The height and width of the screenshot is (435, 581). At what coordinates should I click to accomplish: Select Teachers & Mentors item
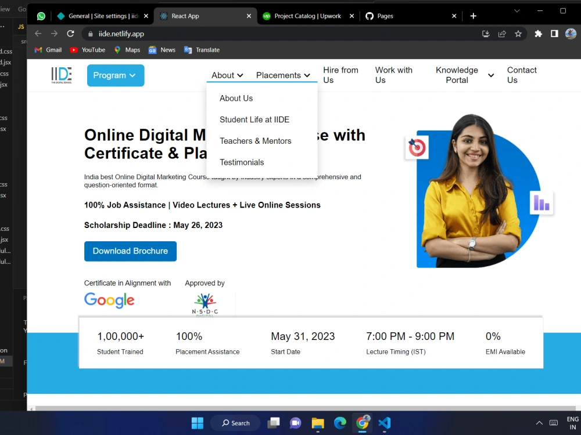[x=255, y=141]
